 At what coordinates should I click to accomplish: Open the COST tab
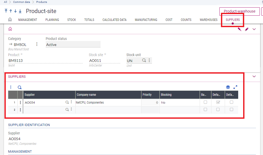169,20
